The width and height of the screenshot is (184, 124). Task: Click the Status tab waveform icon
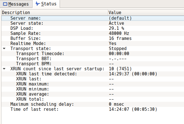[38, 4]
